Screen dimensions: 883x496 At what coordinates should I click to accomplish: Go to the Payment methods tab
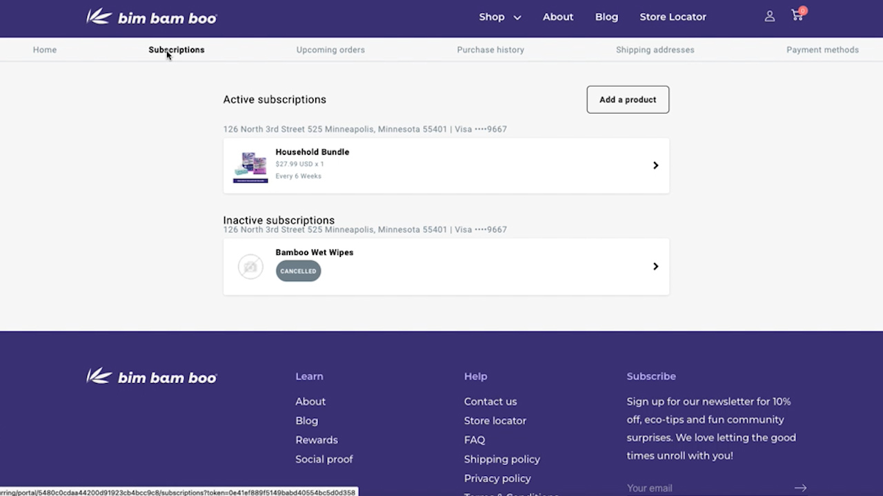coord(822,50)
